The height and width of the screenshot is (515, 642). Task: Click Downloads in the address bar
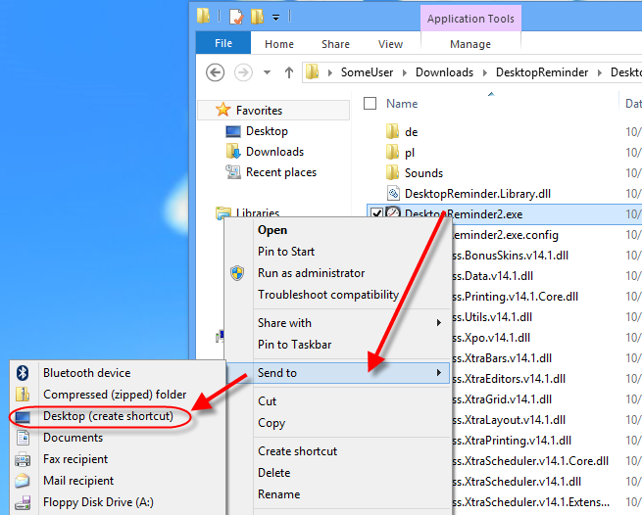(x=444, y=72)
